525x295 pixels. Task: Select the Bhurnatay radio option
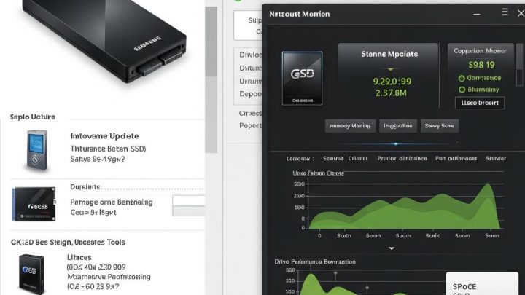[x=462, y=90]
